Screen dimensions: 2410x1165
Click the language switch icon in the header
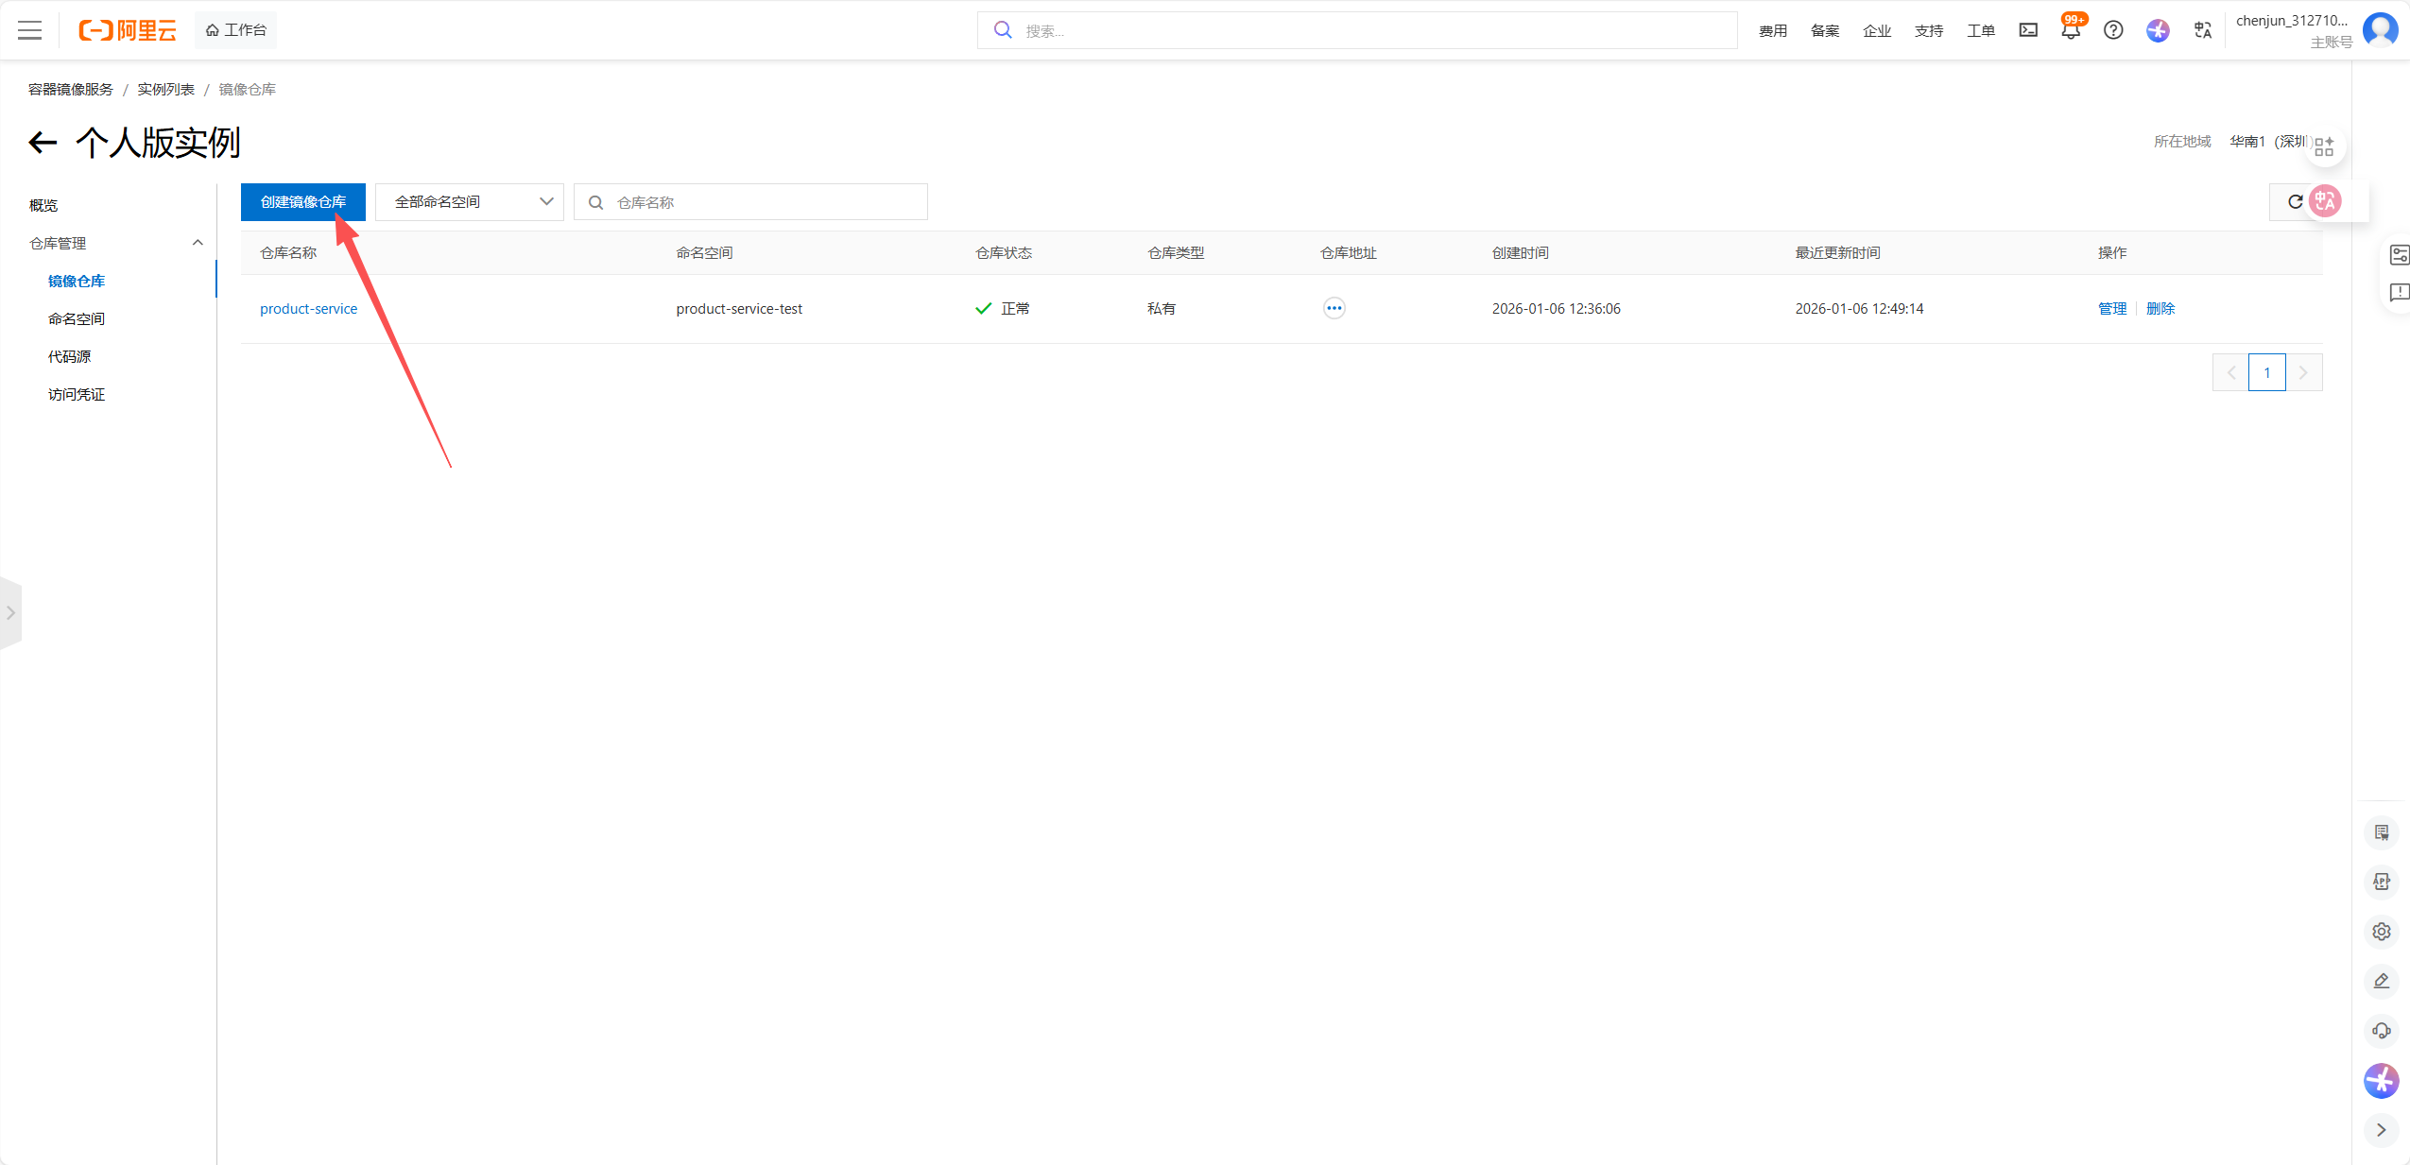pos(2202,30)
